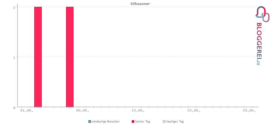
Task: Click the second red bar before 08.06.
Action: coord(70,57)
